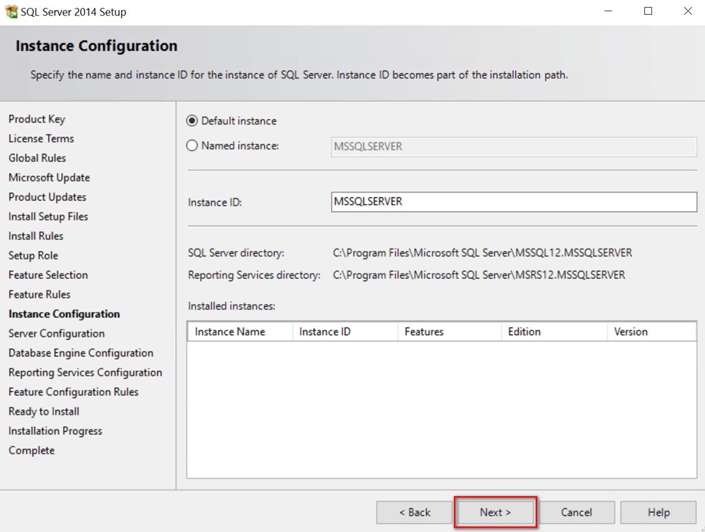Go to the Next setup step
This screenshot has height=532, width=705.
pos(495,512)
